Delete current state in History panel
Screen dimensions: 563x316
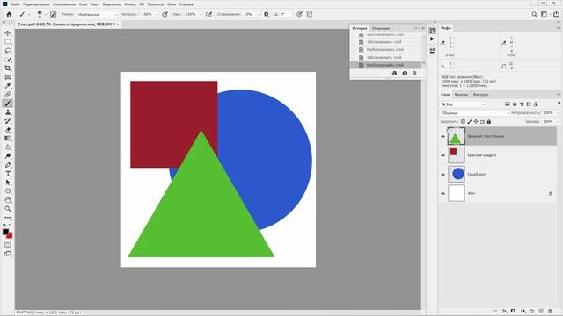point(414,73)
